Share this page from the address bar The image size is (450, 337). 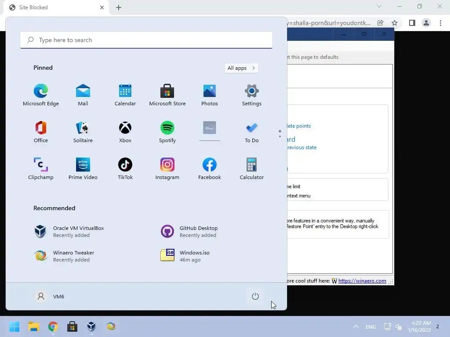(x=380, y=23)
